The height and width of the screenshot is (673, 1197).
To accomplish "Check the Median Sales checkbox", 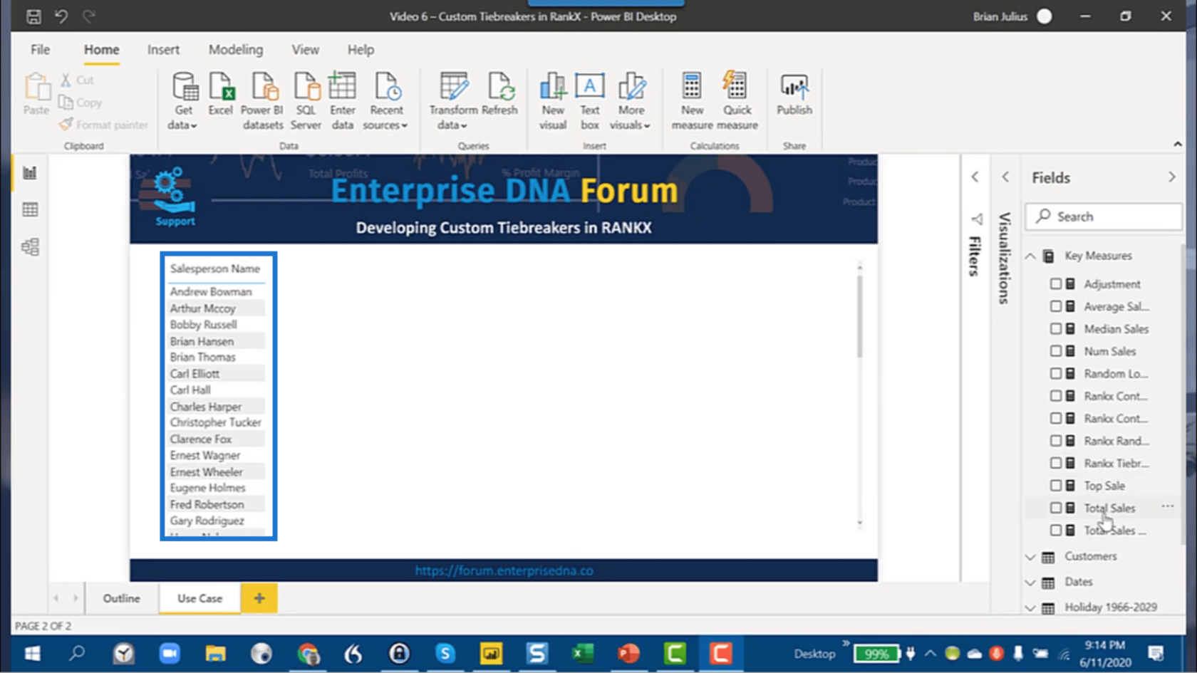I will (x=1056, y=328).
